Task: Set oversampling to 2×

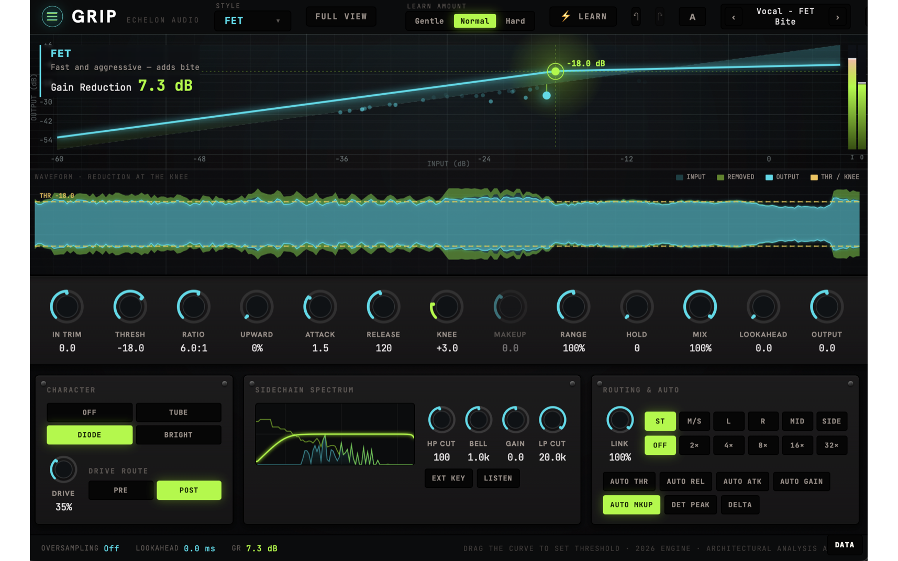Action: (x=694, y=445)
